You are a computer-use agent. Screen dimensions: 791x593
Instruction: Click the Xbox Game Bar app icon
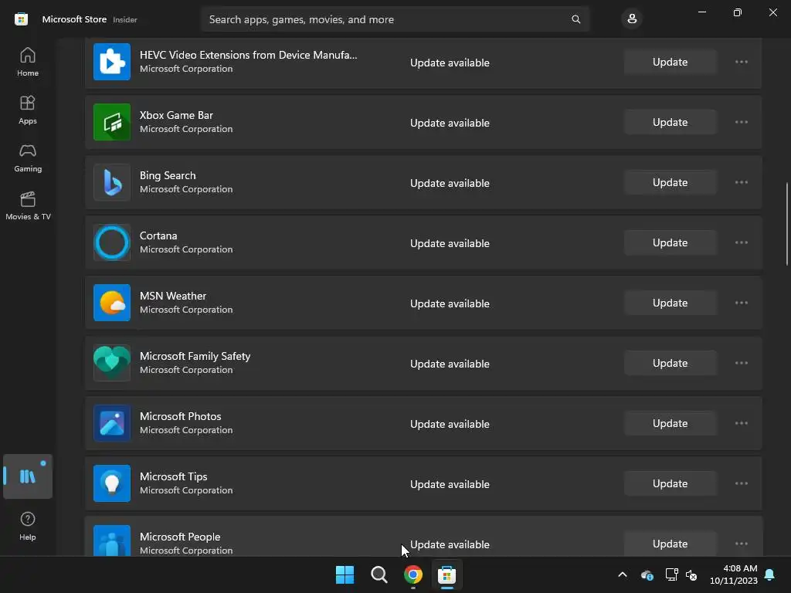pyautogui.click(x=112, y=122)
